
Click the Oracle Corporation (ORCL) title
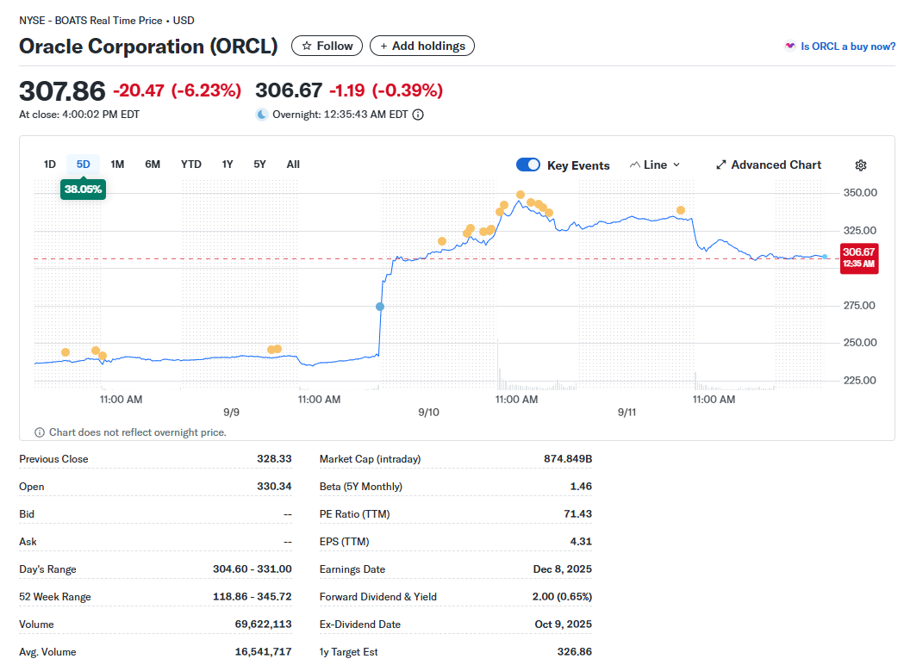pyautogui.click(x=148, y=47)
